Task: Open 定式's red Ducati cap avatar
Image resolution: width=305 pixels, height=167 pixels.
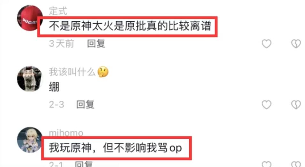Action: point(30,18)
